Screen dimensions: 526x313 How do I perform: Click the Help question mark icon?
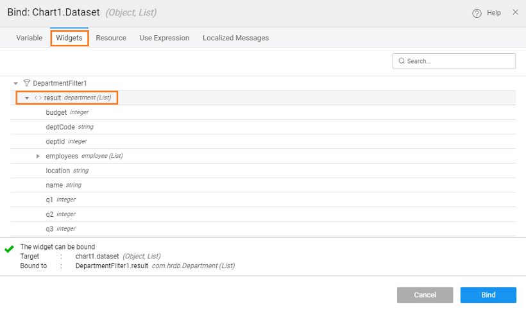[477, 13]
